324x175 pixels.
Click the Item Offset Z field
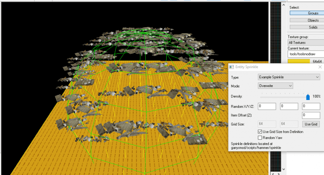pyautogui.click(x=311, y=115)
